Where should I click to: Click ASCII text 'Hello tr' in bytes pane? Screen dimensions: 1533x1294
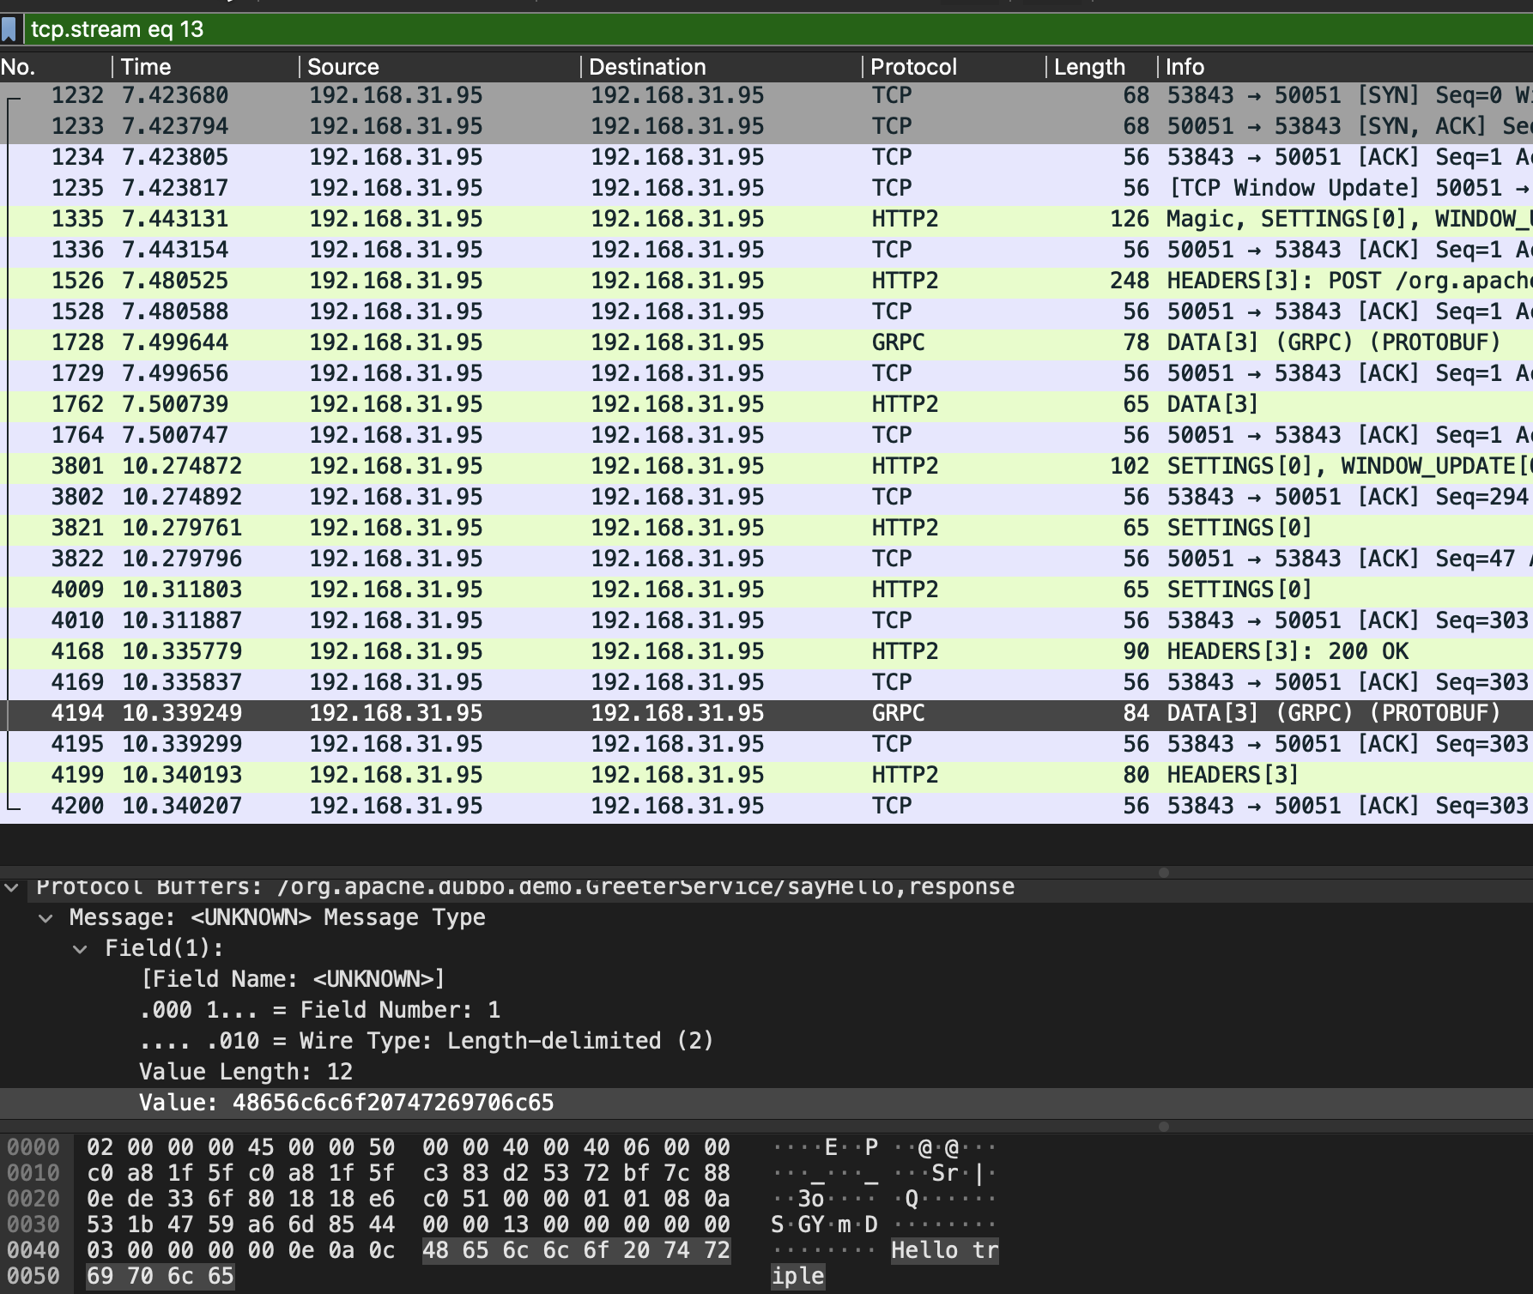[945, 1250]
